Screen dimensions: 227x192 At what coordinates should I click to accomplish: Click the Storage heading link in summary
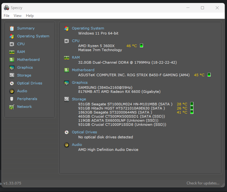[x=79, y=99]
